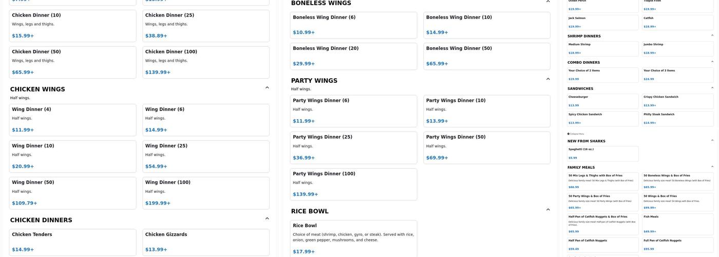The width and height of the screenshot is (719, 257).
Task: Collapse the Chicken Dinners section chevron
Action: click(x=267, y=219)
